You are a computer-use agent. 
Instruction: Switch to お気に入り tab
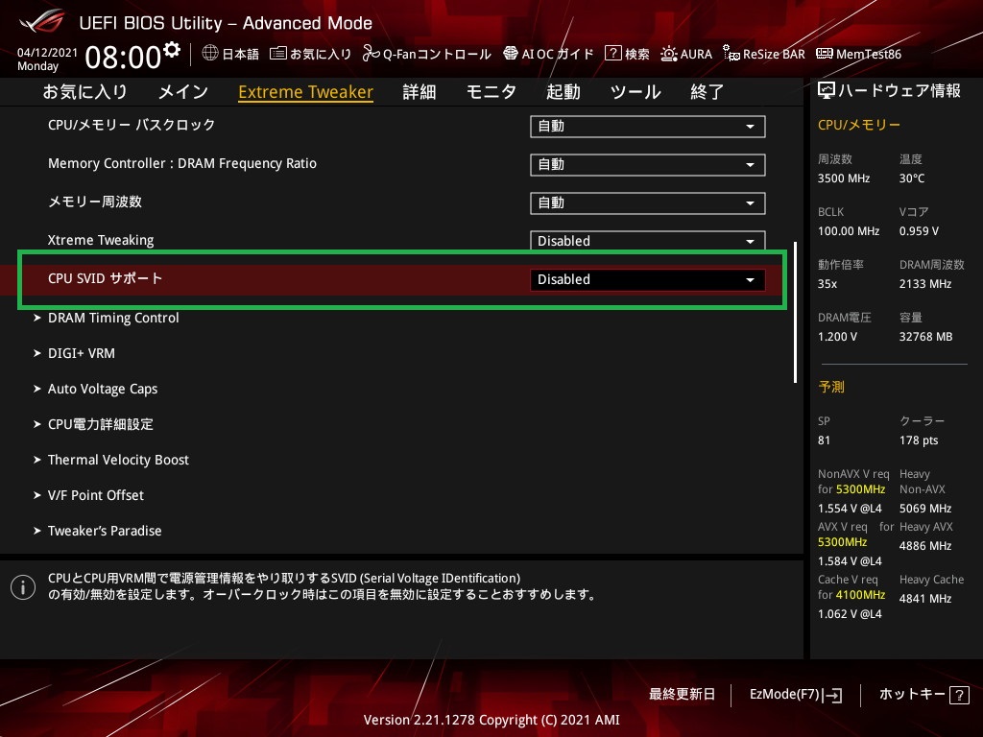tap(85, 92)
